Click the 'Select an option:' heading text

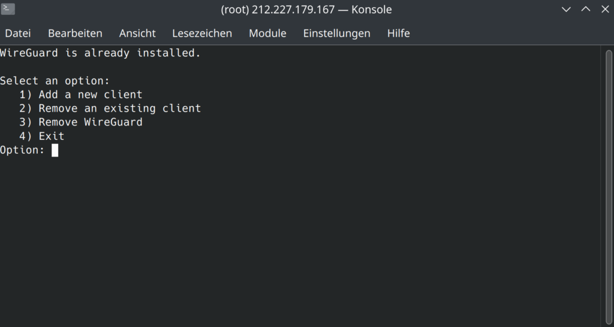click(x=55, y=80)
